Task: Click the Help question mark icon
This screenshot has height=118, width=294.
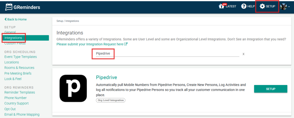Action: click(x=244, y=6)
